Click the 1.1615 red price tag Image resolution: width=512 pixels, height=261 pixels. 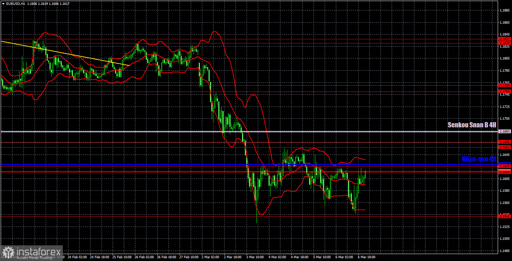coord(505,172)
